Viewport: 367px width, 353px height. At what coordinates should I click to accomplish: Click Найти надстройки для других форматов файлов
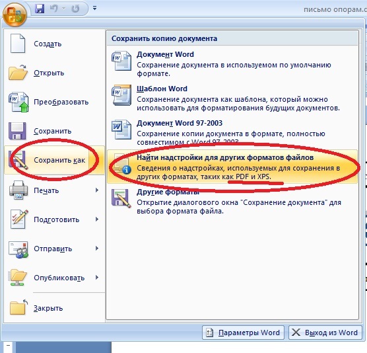(x=232, y=167)
